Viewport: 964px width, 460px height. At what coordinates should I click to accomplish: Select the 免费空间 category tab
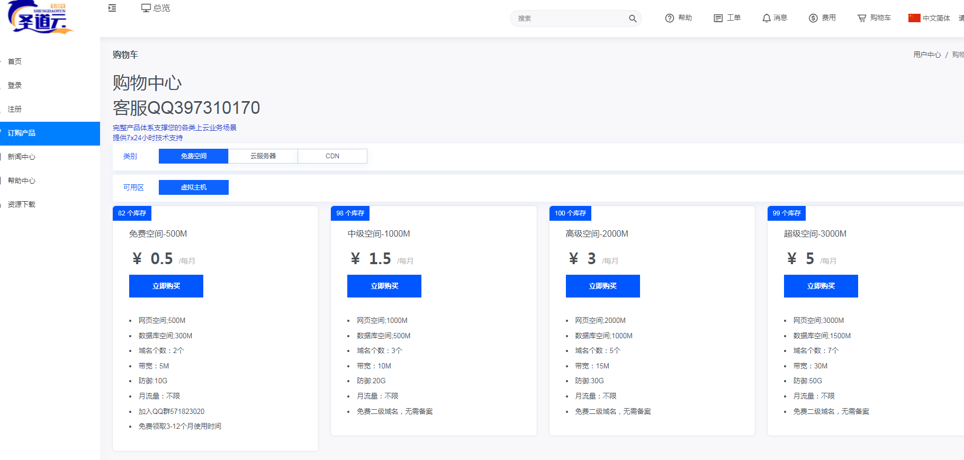(193, 156)
